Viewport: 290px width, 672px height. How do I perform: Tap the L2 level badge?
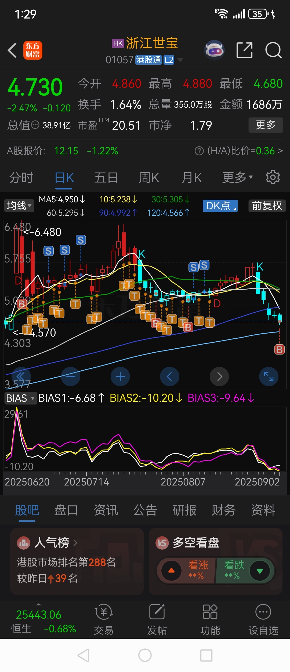[169, 60]
